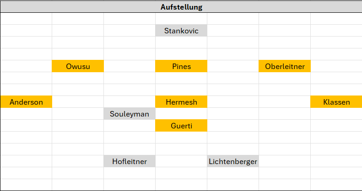Click empty cell between Hofleitner and Lichtenberger

click(181, 161)
